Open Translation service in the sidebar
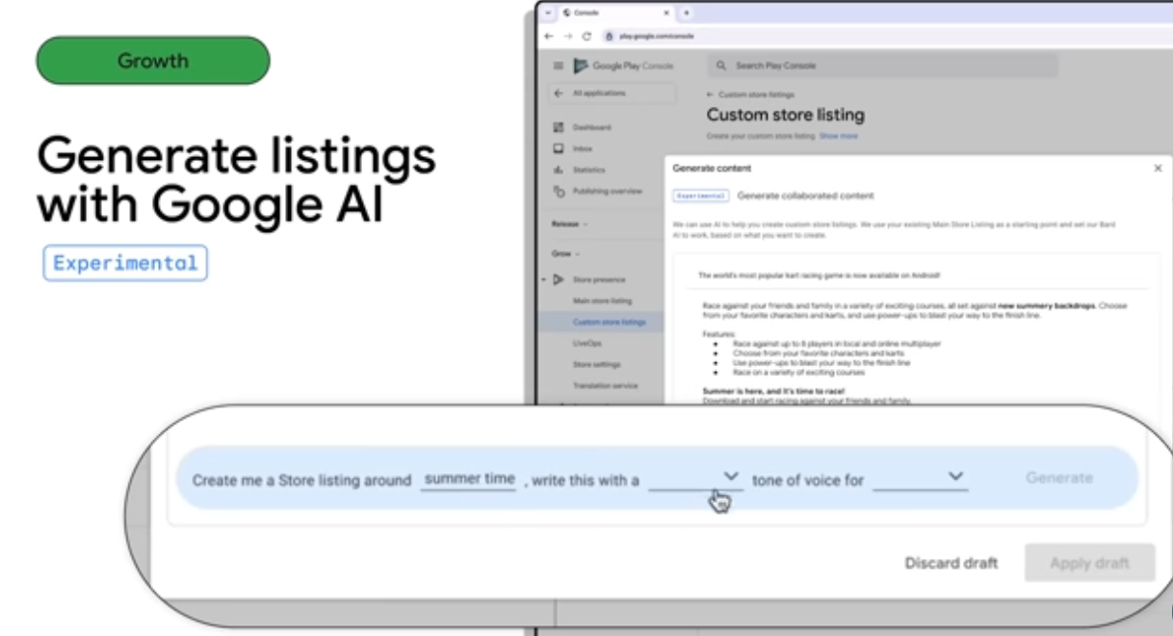Viewport: 1173px width, 636px height. click(605, 385)
